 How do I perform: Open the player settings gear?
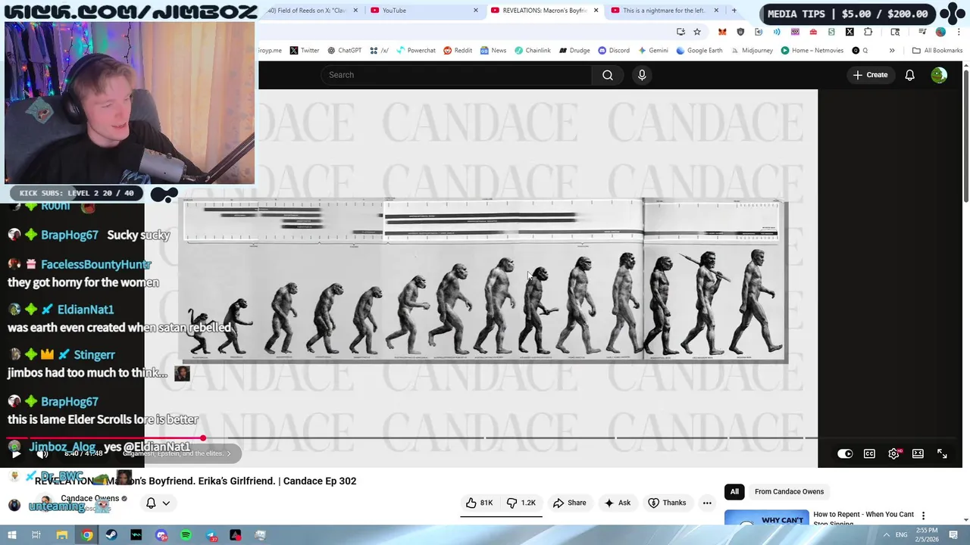pyautogui.click(x=894, y=453)
